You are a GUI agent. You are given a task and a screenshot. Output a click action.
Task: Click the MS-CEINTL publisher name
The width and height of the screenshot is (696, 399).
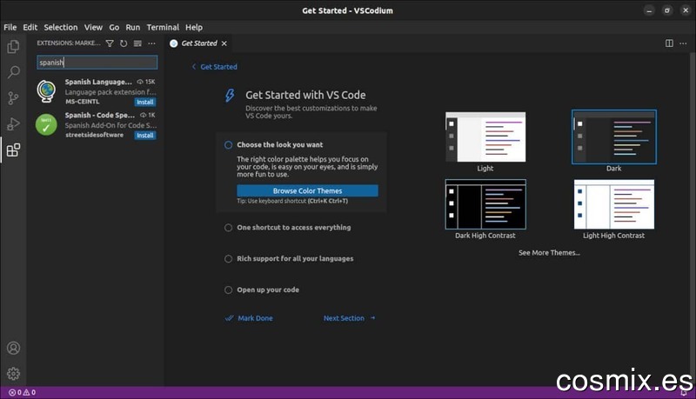(x=83, y=102)
